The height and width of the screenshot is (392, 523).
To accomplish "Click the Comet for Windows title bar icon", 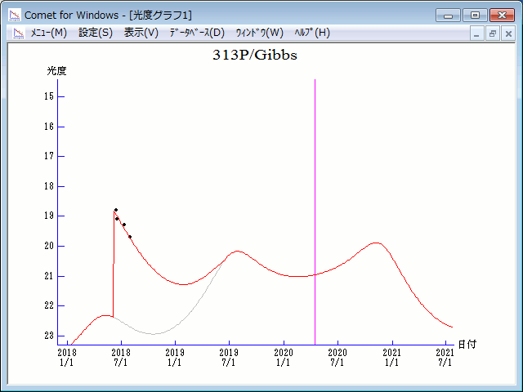I will [15, 15].
